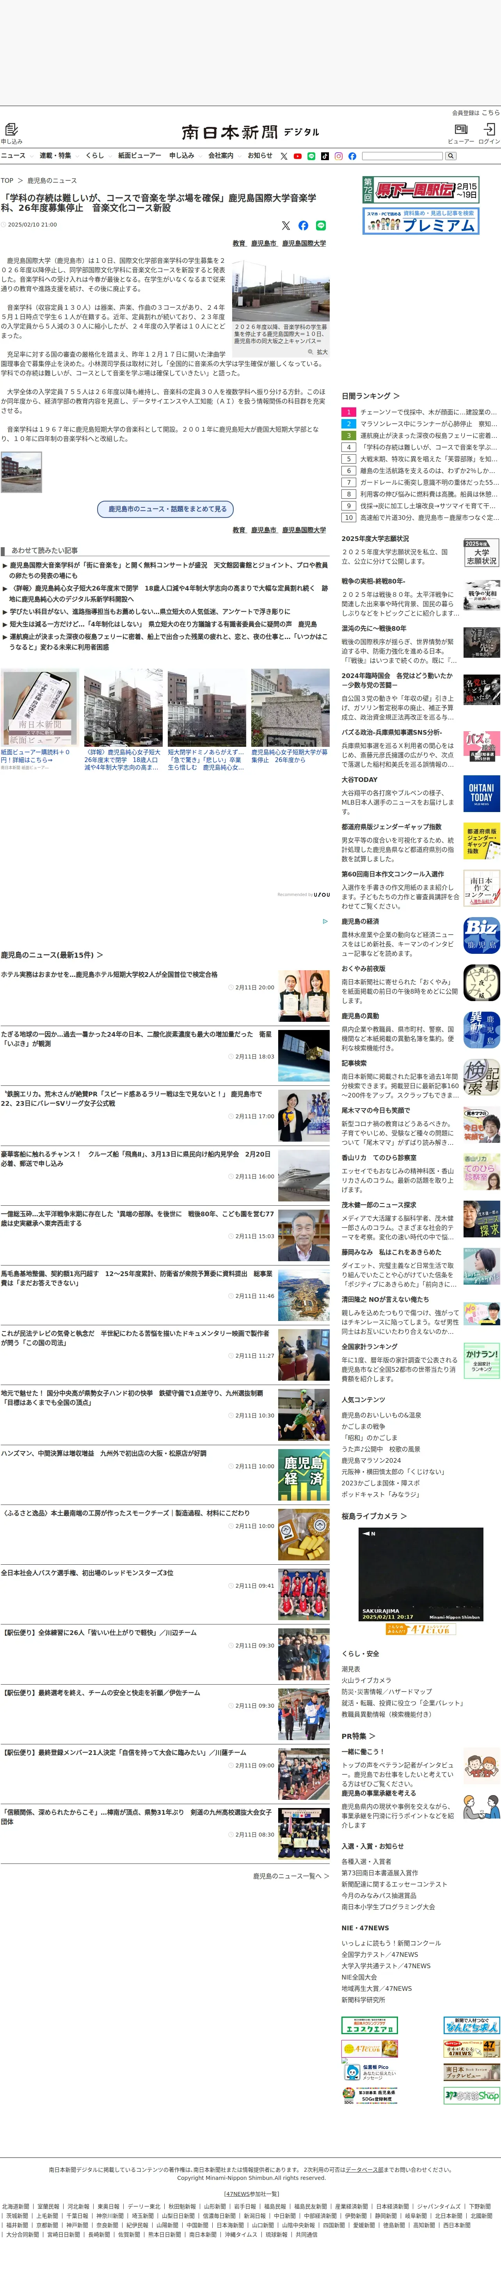The image size is (501, 2274).
Task: Click 県下一周駅伝 banner
Action: pos(421,190)
